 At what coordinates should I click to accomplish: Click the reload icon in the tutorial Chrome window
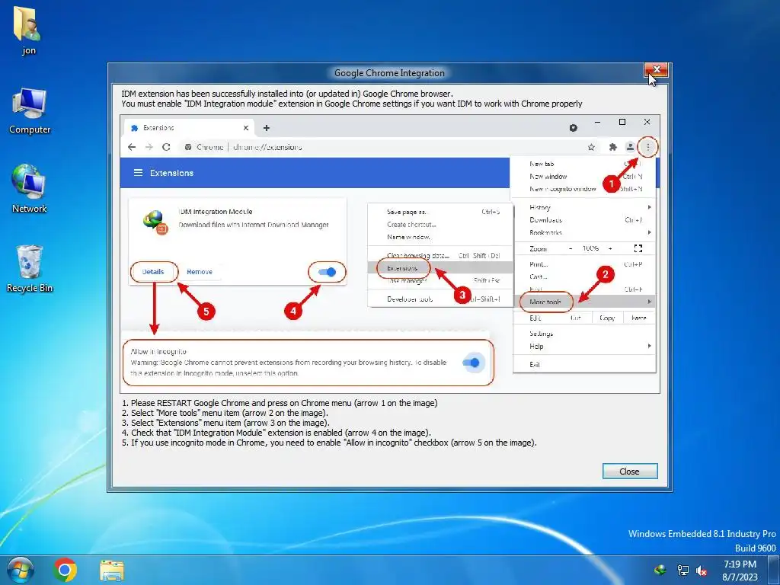[x=166, y=147]
